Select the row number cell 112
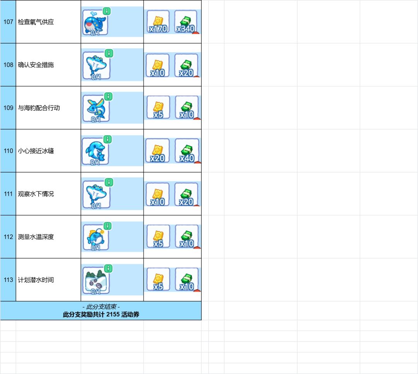 (x=8, y=237)
